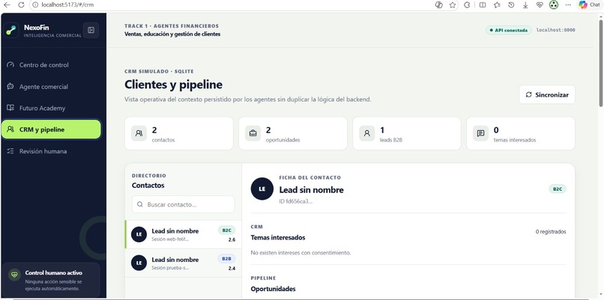This screenshot has height=300, width=604.
Task: Click the LE avatar in contact header
Action: pos(262,189)
